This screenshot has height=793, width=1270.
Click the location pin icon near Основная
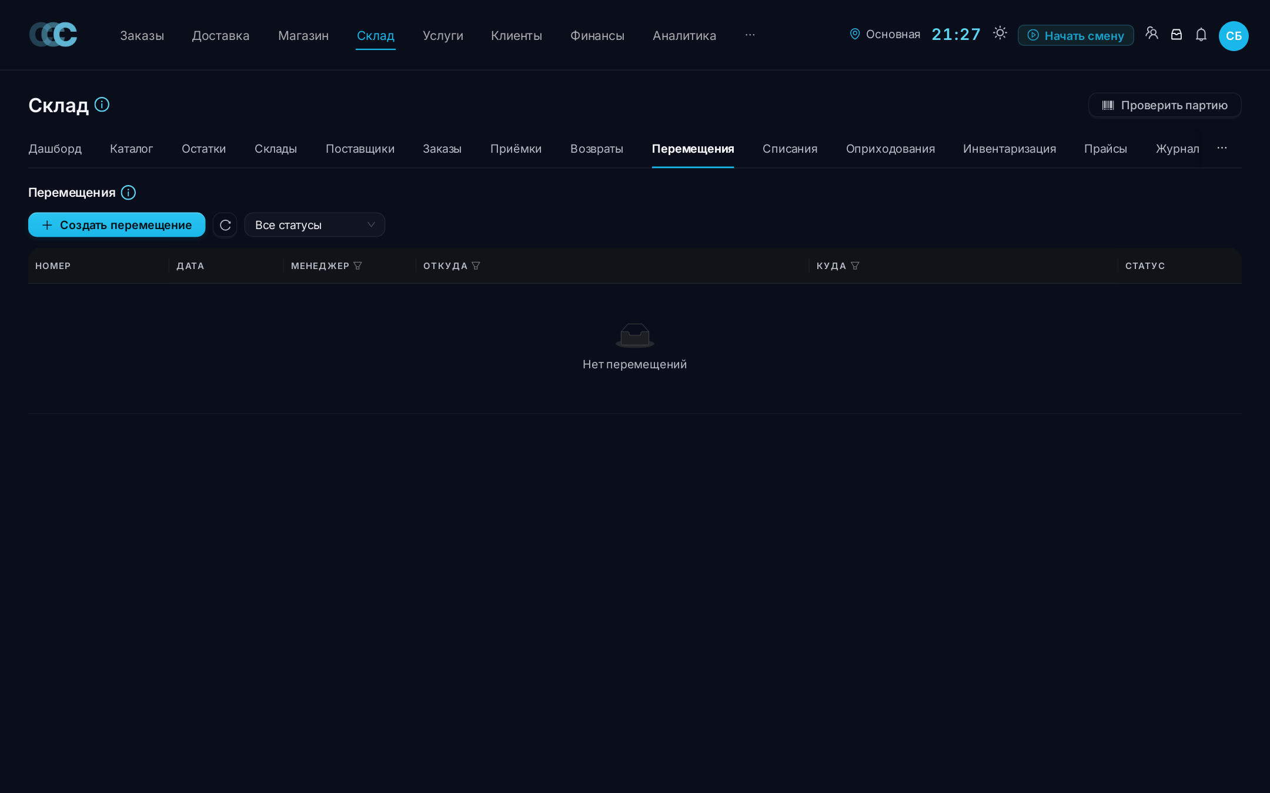pos(855,34)
